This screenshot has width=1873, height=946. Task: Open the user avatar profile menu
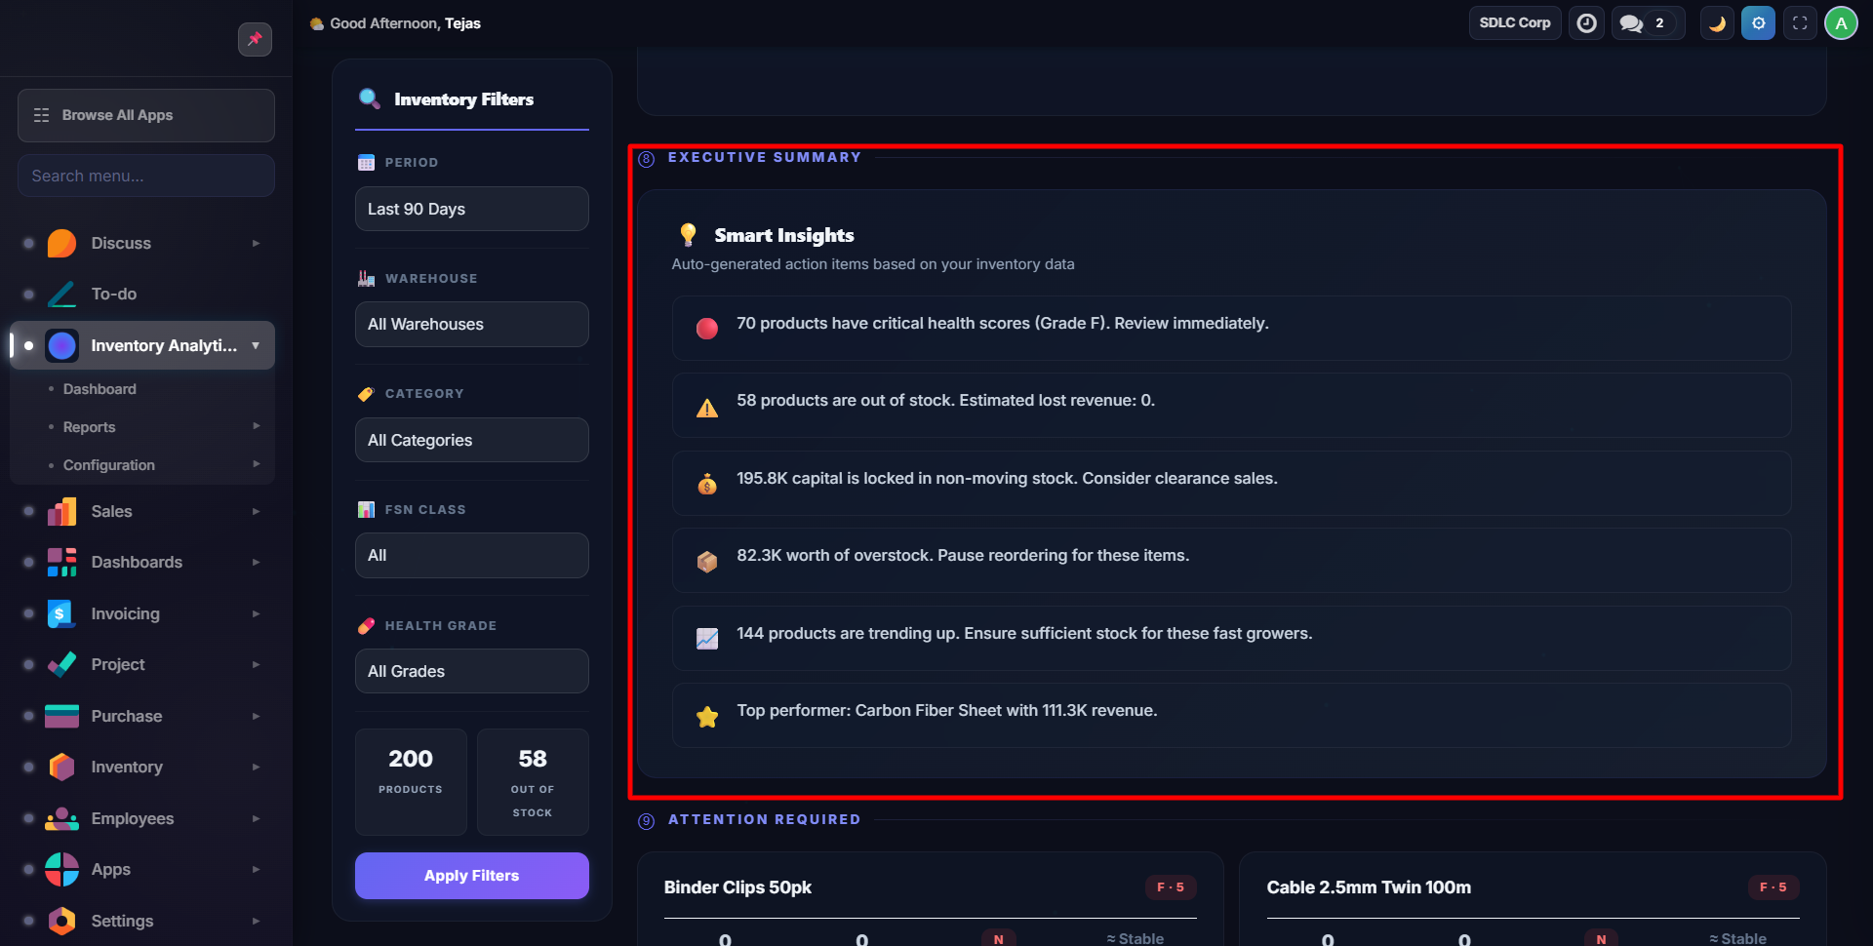click(1841, 23)
